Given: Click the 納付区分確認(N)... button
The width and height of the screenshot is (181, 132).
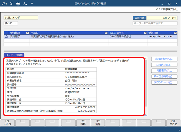Looking at the screenshot, I should pyautogui.click(x=164, y=76).
